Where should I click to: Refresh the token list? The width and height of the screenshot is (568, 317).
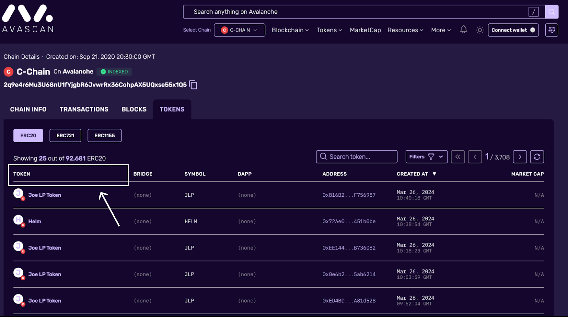click(x=537, y=157)
